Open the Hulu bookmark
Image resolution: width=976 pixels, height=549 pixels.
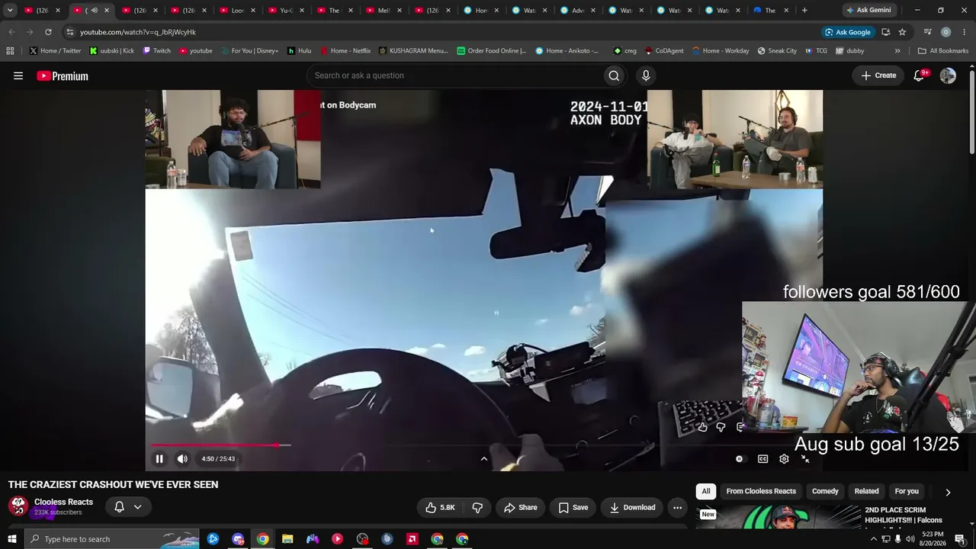click(299, 51)
